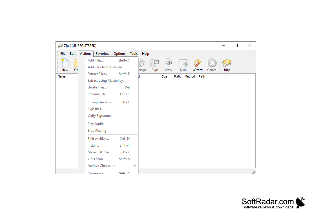Open the File menu
The height and width of the screenshot is (216, 312).
63,54
